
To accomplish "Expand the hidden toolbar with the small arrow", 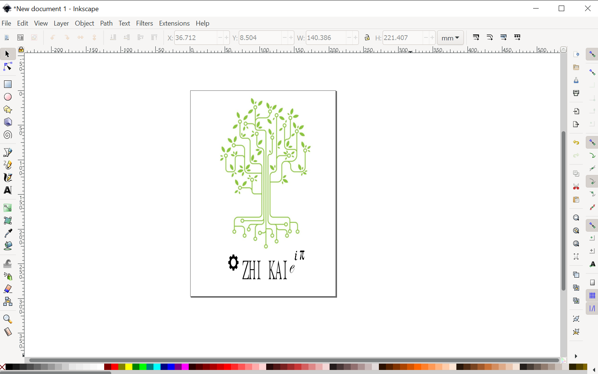I will click(x=576, y=356).
